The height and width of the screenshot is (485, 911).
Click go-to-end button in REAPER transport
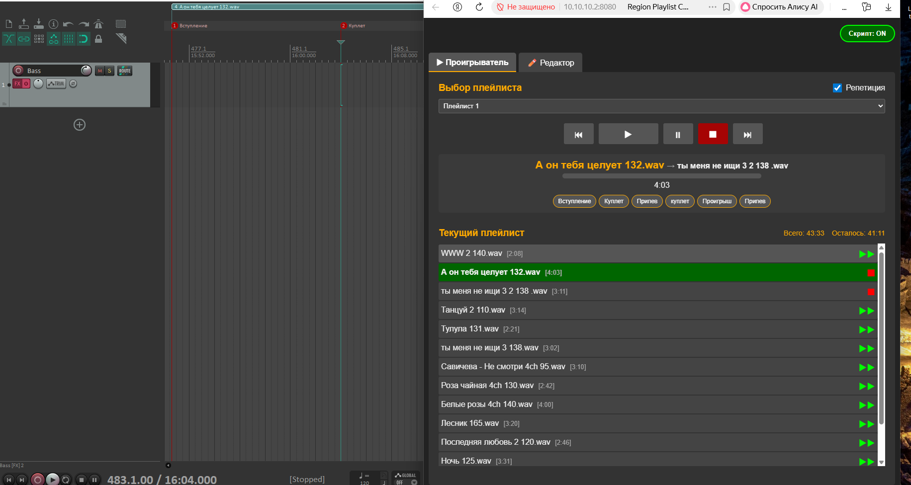click(x=21, y=480)
